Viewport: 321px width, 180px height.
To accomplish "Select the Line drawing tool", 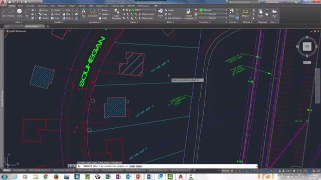I will click(4, 12).
